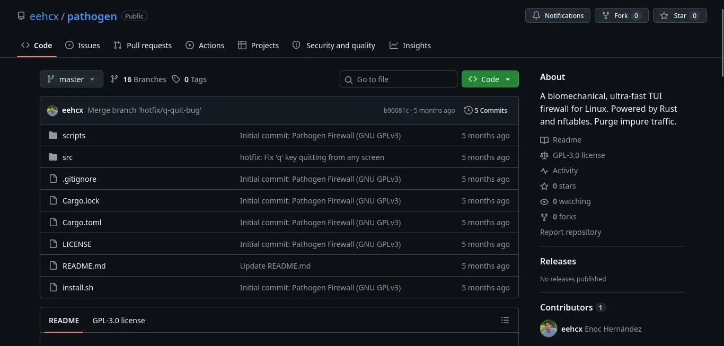Go to the Actions tab
The width and height of the screenshot is (724, 346).
coord(205,46)
